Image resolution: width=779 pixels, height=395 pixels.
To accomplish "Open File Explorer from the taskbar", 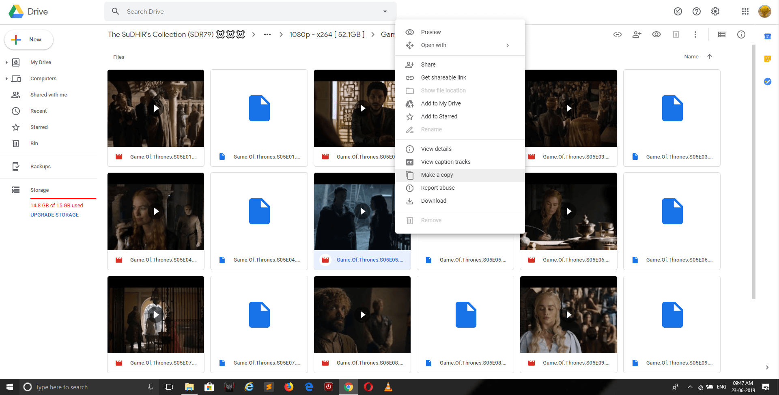I will pyautogui.click(x=189, y=387).
